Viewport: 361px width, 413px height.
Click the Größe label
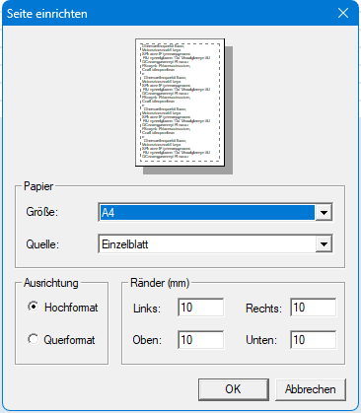(42, 212)
